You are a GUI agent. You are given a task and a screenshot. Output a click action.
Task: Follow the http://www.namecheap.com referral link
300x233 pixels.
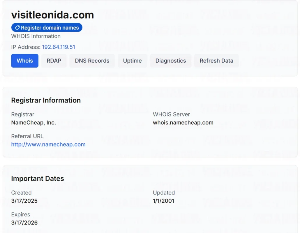coord(48,144)
